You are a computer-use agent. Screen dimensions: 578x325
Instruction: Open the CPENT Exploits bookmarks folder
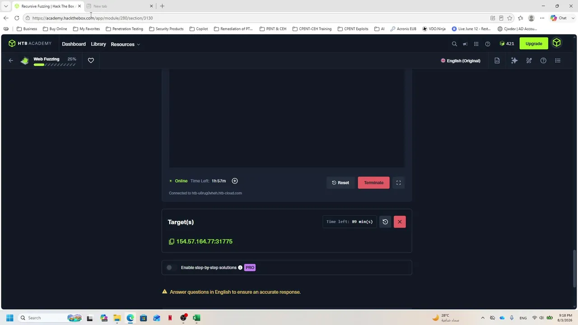point(353,29)
